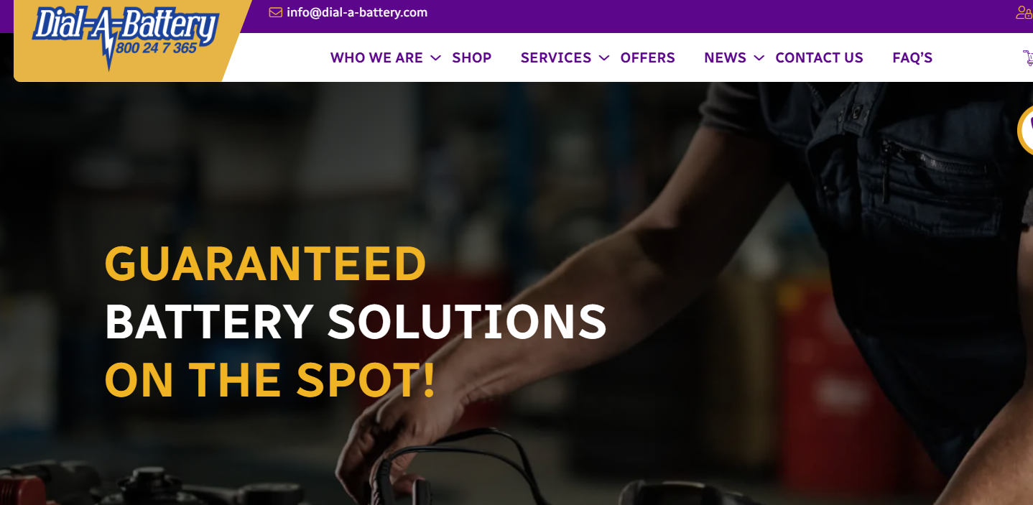
Task: Click the ON THE SPOT! tagline
Action: [x=270, y=379]
